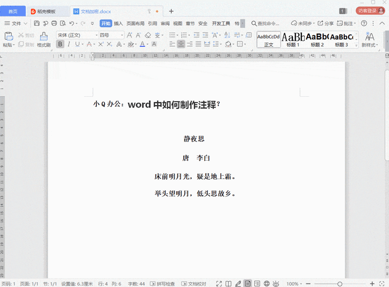389x287 pixels.
Task: Apply the 标题 1 style
Action: (x=293, y=39)
